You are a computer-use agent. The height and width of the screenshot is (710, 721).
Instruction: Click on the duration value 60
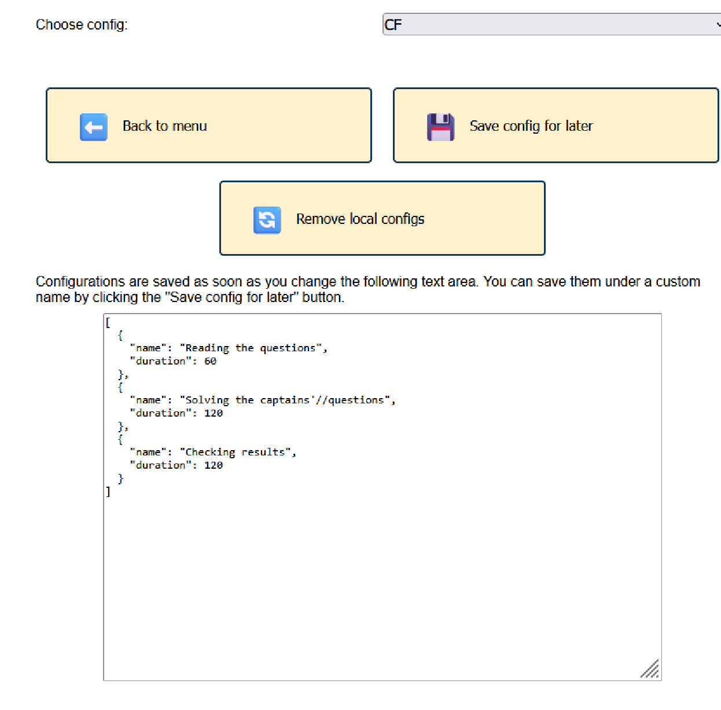click(210, 361)
